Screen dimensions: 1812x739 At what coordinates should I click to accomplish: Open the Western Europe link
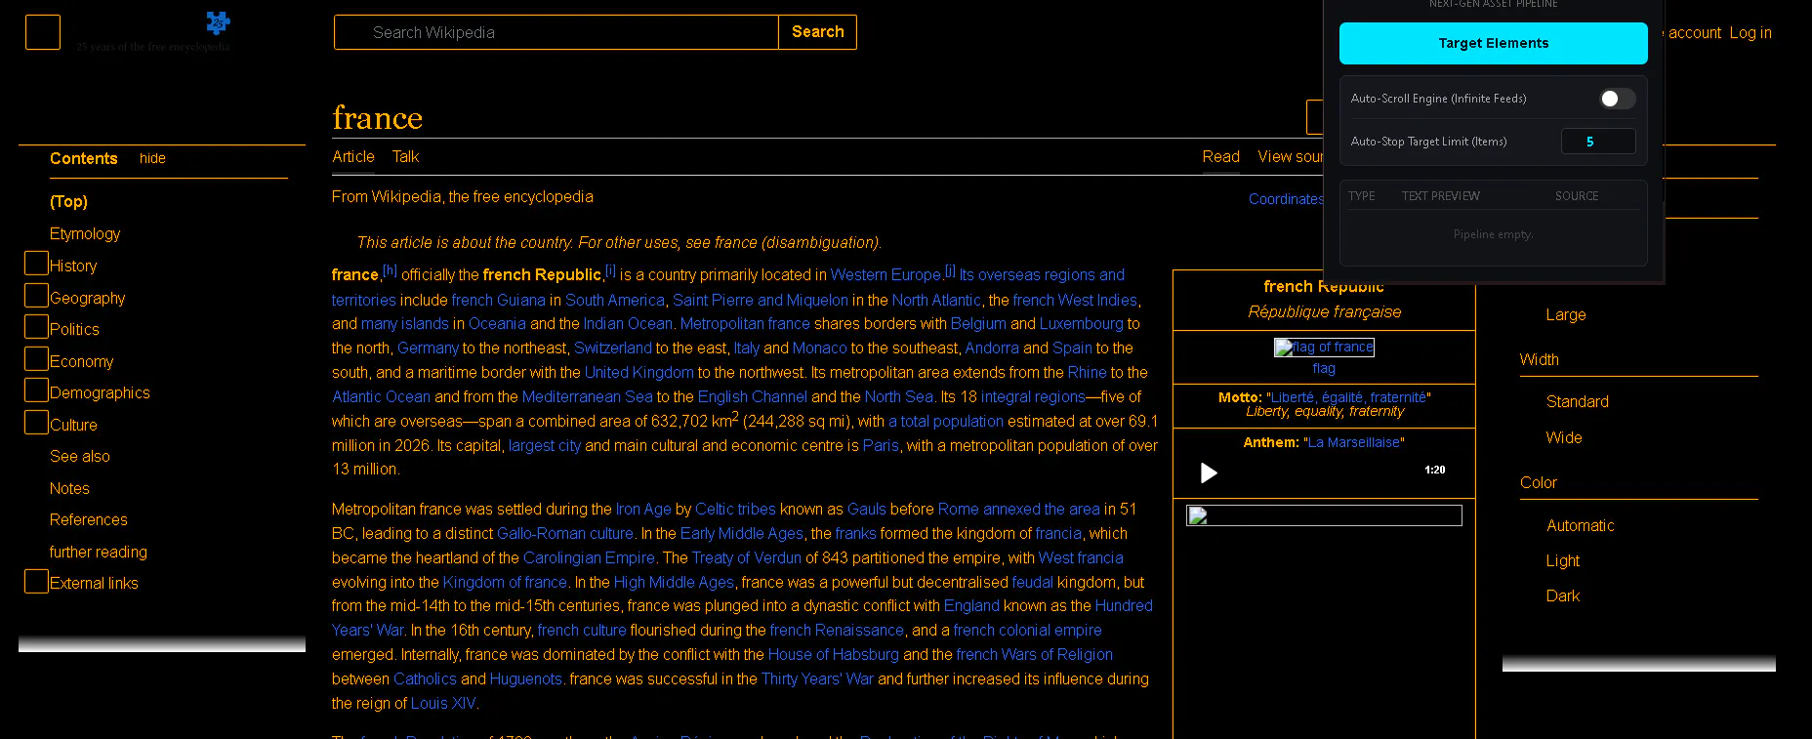885,275
